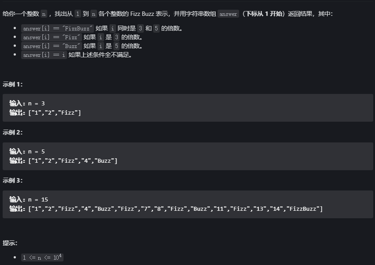Image resolution: width=375 pixels, height=265 pixels.
Task: Click the input line n = 5
Action: coord(27,152)
